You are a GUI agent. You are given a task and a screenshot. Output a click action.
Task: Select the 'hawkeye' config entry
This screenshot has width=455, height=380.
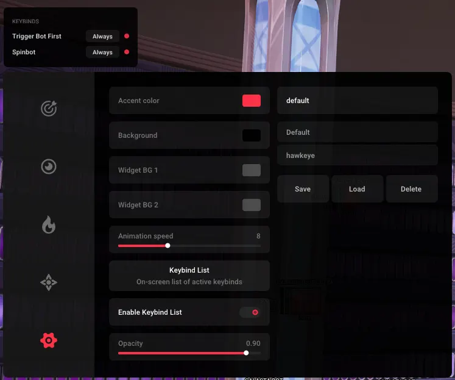358,156
